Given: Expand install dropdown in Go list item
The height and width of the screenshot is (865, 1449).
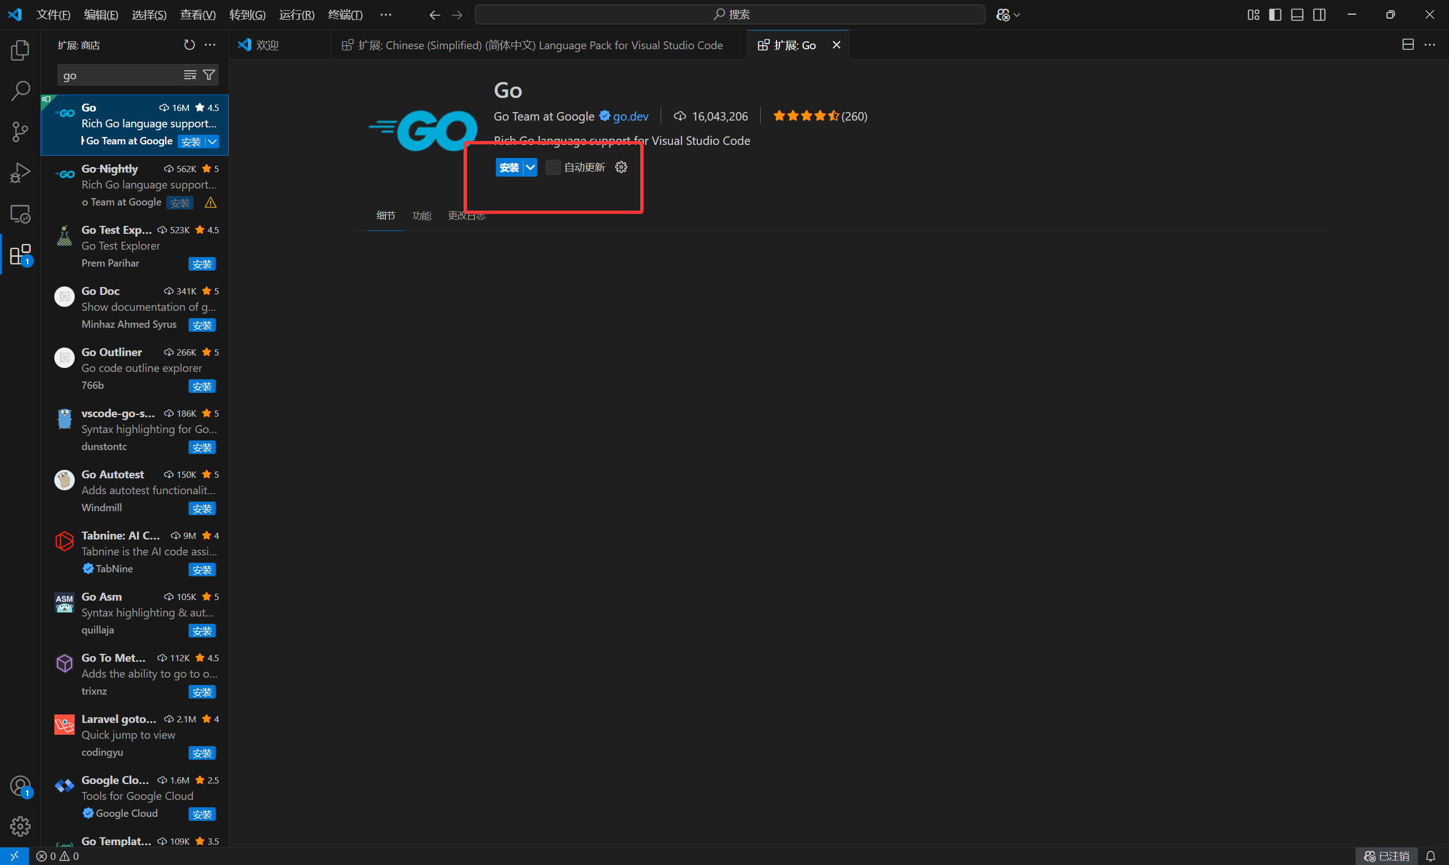Looking at the screenshot, I should point(213,142).
